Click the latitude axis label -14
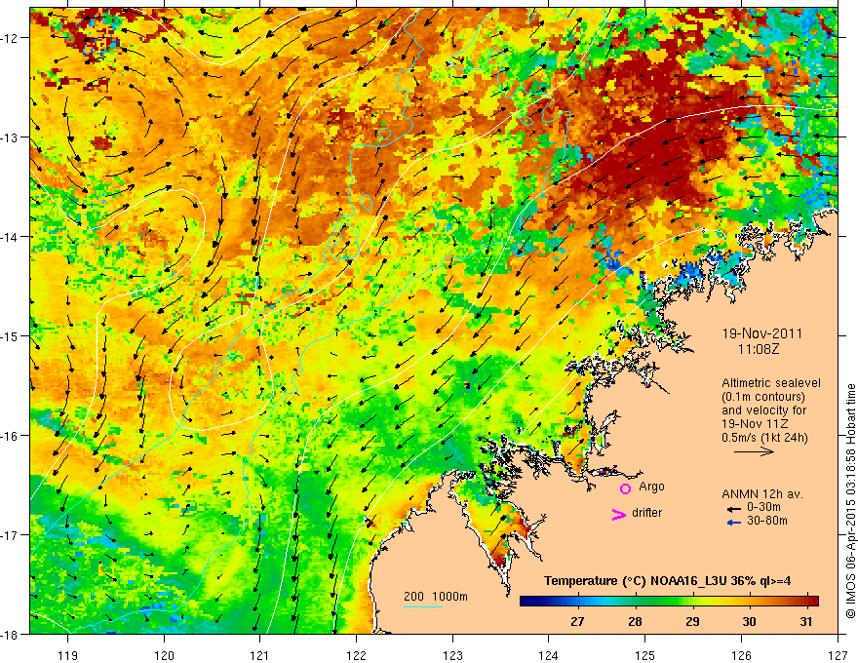This screenshot has height=663, width=858. coord(10,237)
